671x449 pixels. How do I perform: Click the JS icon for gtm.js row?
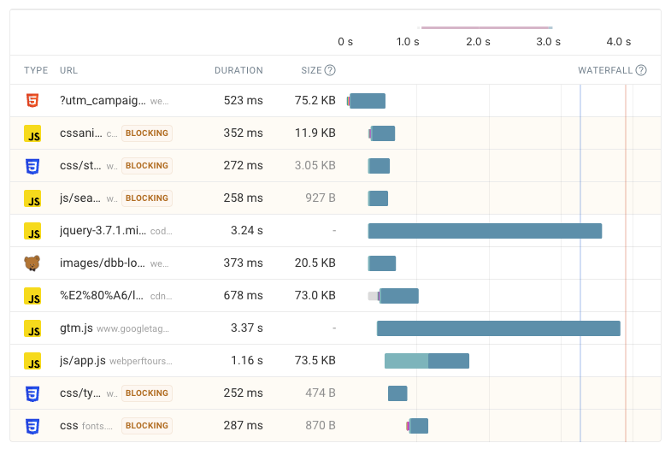(32, 328)
